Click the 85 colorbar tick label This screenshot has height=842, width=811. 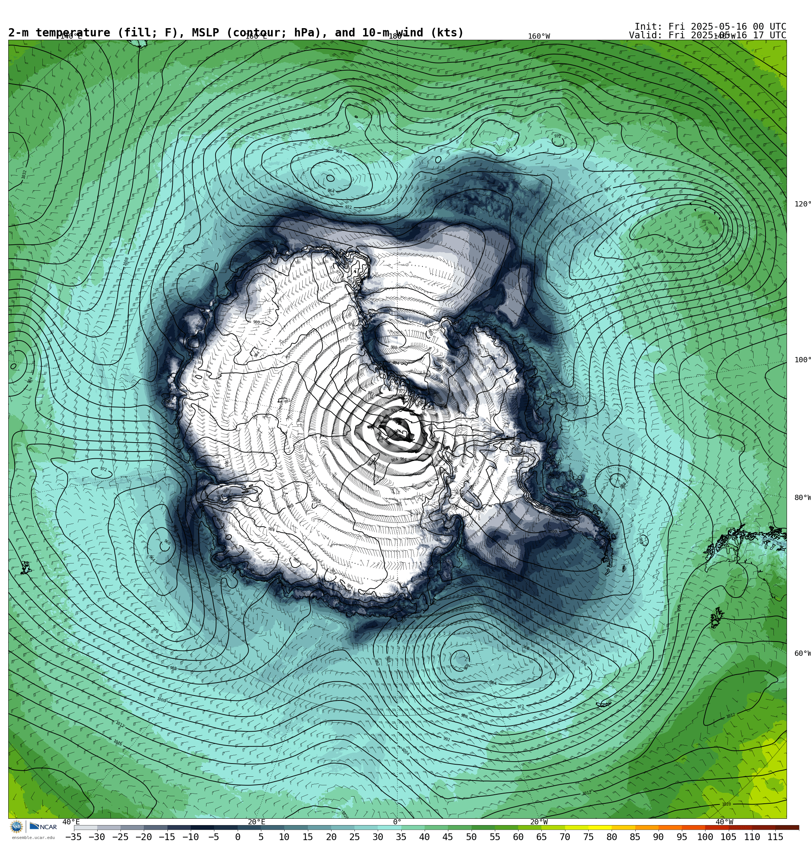pos(635,837)
